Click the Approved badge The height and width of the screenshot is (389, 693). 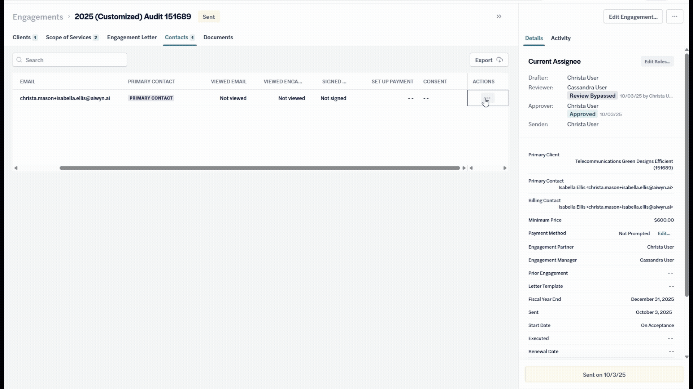[x=582, y=114]
